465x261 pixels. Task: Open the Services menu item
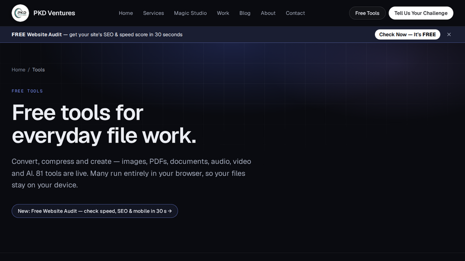(x=154, y=13)
